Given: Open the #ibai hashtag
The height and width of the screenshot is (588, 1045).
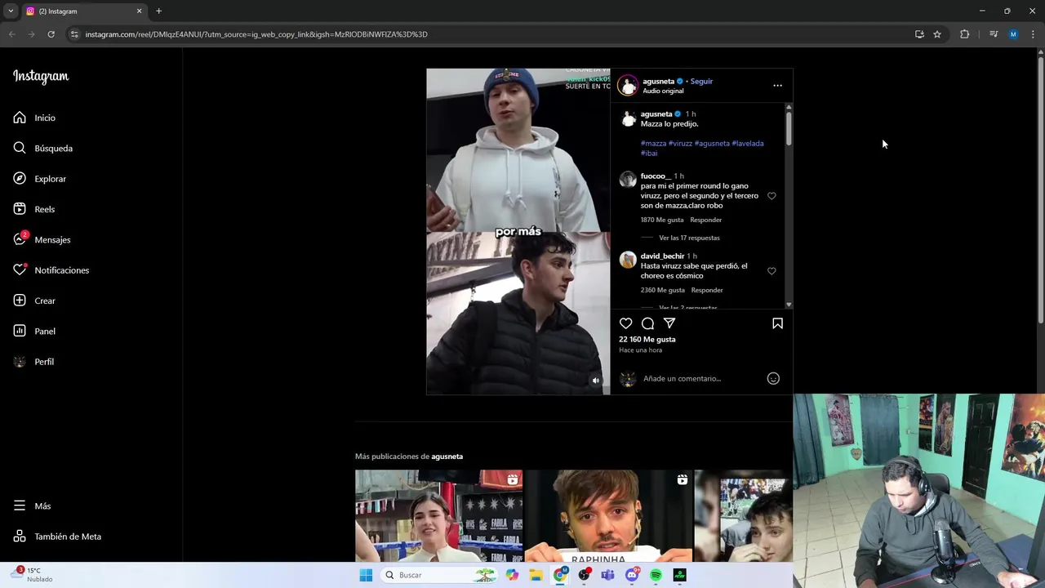Looking at the screenshot, I should [x=649, y=153].
